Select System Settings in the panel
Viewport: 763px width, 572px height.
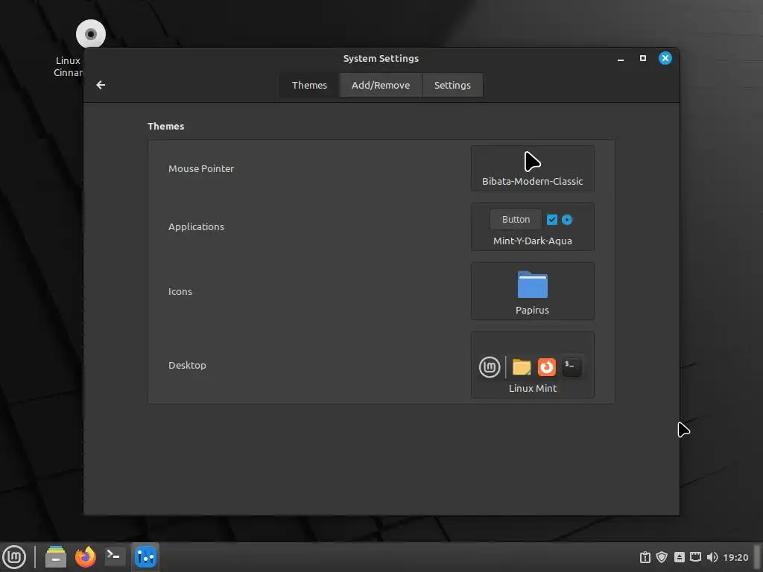coord(145,557)
